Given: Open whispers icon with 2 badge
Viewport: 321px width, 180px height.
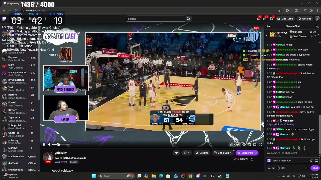Looking at the screenshot, I should point(272,19).
